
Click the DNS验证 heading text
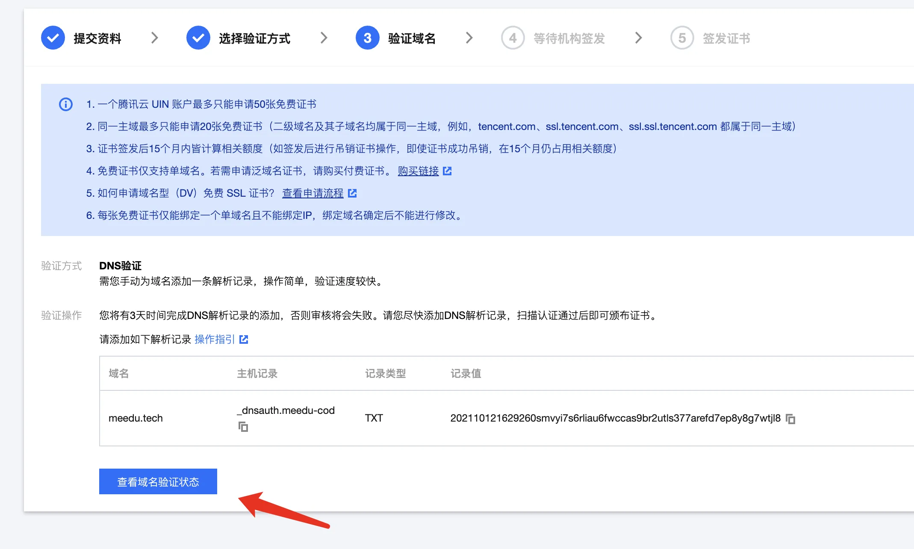(120, 266)
